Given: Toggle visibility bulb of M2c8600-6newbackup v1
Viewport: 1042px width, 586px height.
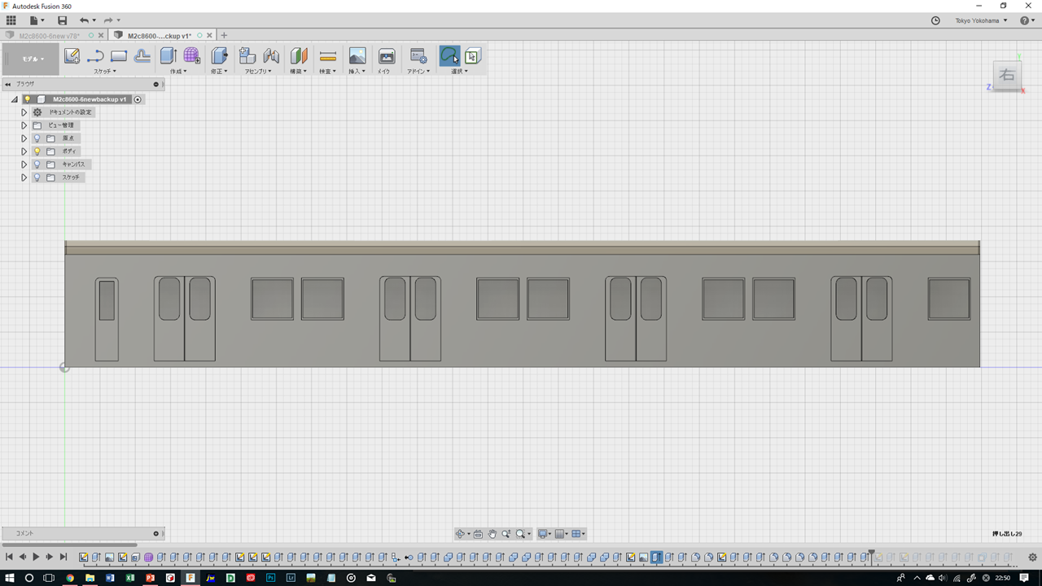Looking at the screenshot, I should [27, 99].
